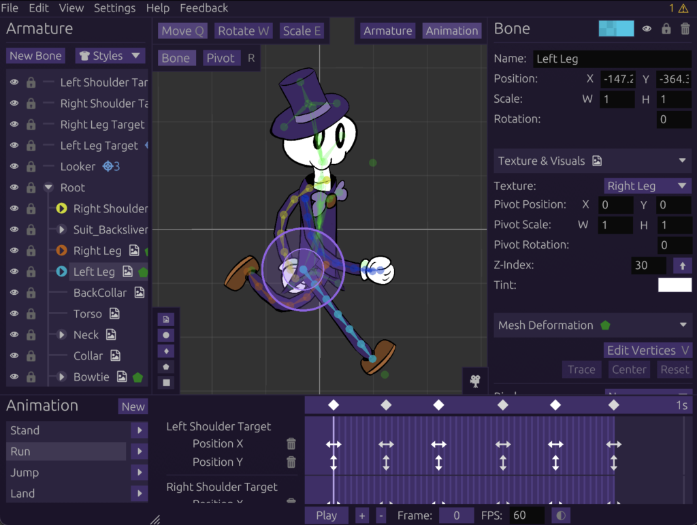Delete Position X track of Left Shoulder Target
The image size is (697, 525).
(x=291, y=444)
